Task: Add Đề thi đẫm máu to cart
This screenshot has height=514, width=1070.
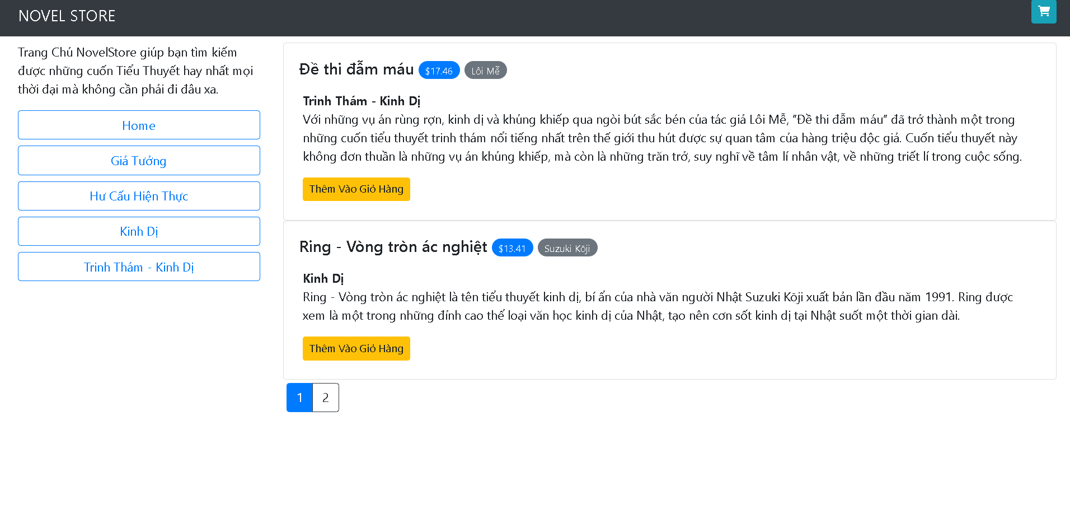Action: coord(356,189)
